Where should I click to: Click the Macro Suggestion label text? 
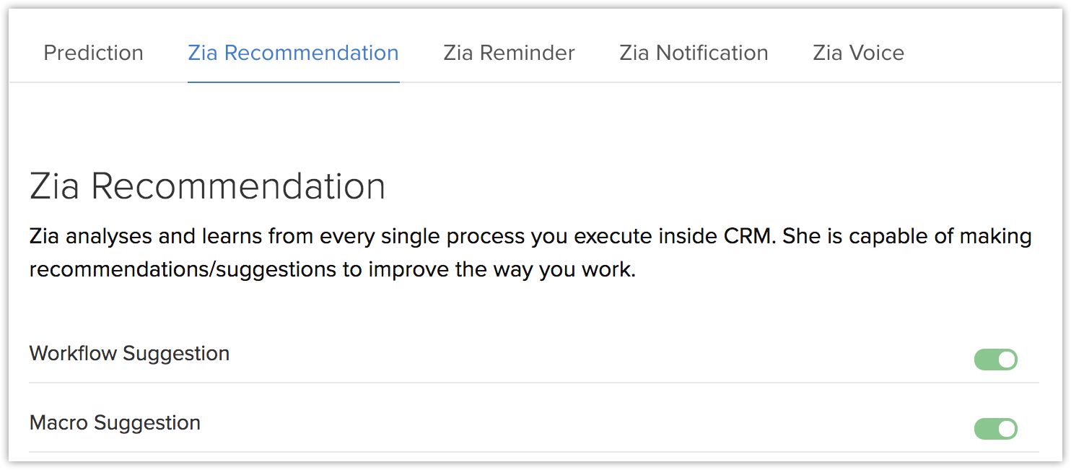pos(115,423)
